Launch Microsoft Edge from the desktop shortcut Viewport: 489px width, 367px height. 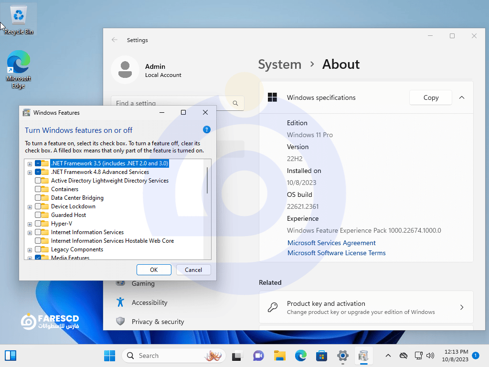pos(19,69)
